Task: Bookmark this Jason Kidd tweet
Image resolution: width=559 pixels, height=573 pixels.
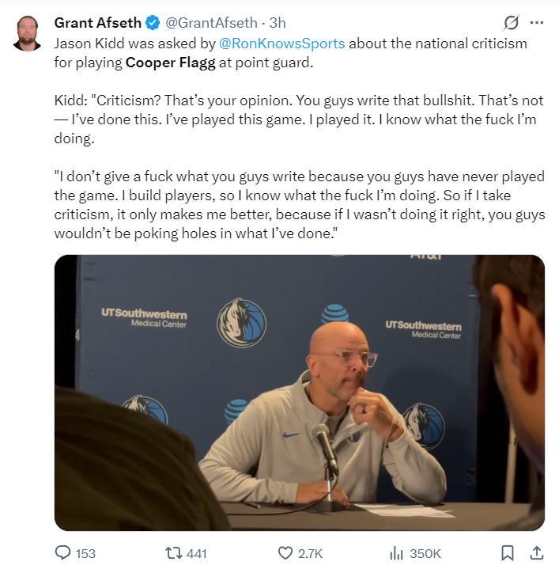Action: [x=508, y=553]
